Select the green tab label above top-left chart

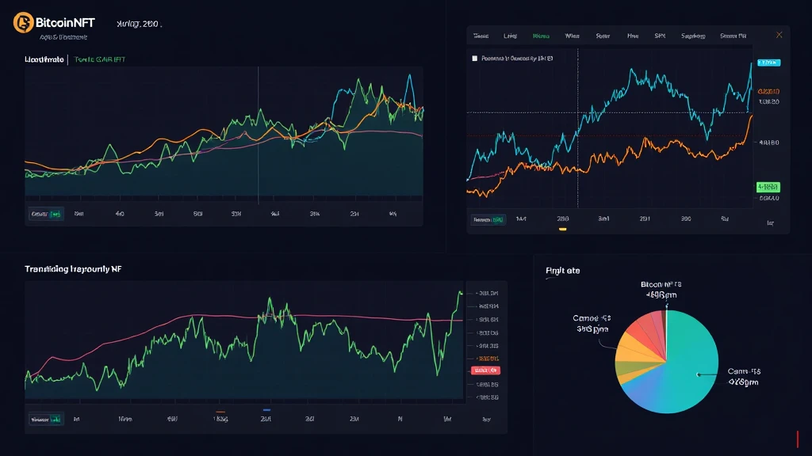pyautogui.click(x=99, y=59)
